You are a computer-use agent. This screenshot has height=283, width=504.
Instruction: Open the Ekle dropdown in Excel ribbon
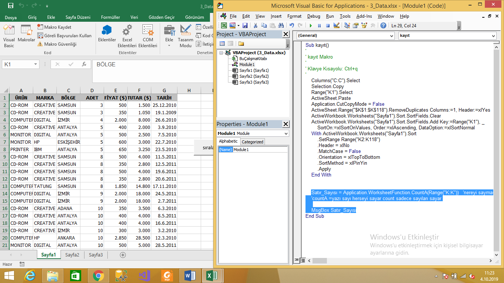pyautogui.click(x=169, y=36)
